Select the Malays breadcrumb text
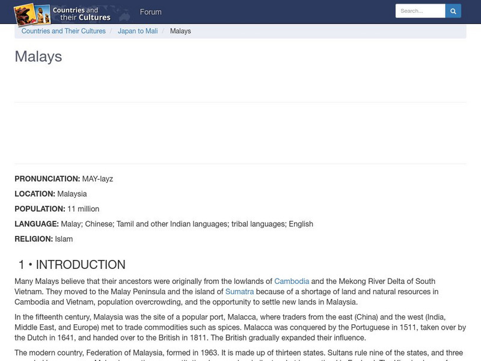Image resolution: width=481 pixels, height=361 pixels. pyautogui.click(x=180, y=31)
